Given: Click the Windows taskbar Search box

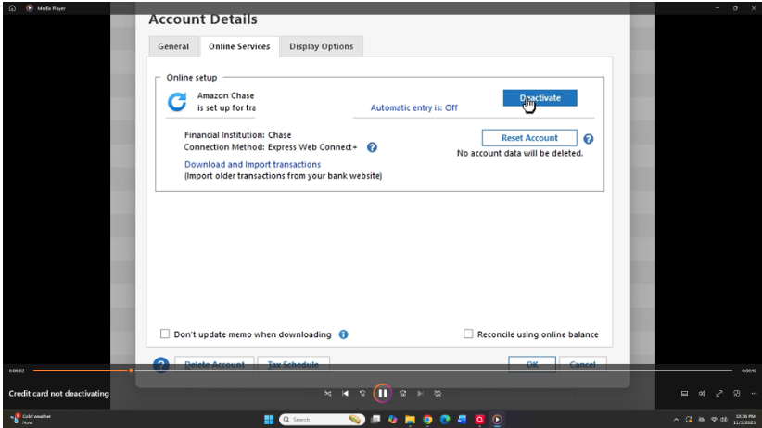Looking at the screenshot, I should click(322, 420).
